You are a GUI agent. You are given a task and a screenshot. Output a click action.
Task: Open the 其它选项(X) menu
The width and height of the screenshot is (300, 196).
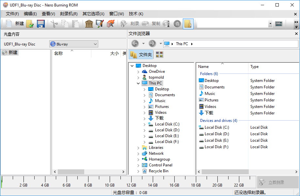pyautogui.click(x=93, y=14)
